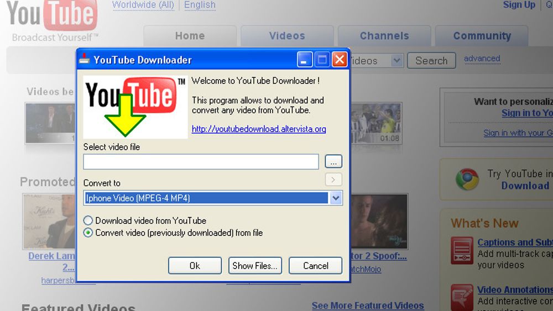Click the browse '...' file button

(333, 162)
